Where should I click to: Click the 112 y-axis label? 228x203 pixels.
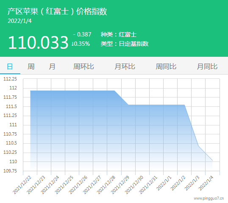(13, 88)
